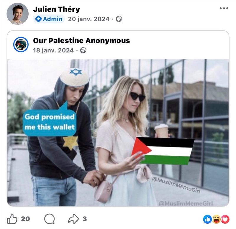Open Julien Théry's profile picture
236x229 pixels.
tap(18, 14)
